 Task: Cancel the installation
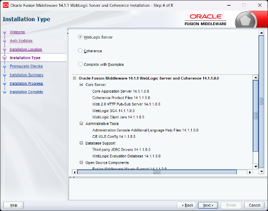254,205
